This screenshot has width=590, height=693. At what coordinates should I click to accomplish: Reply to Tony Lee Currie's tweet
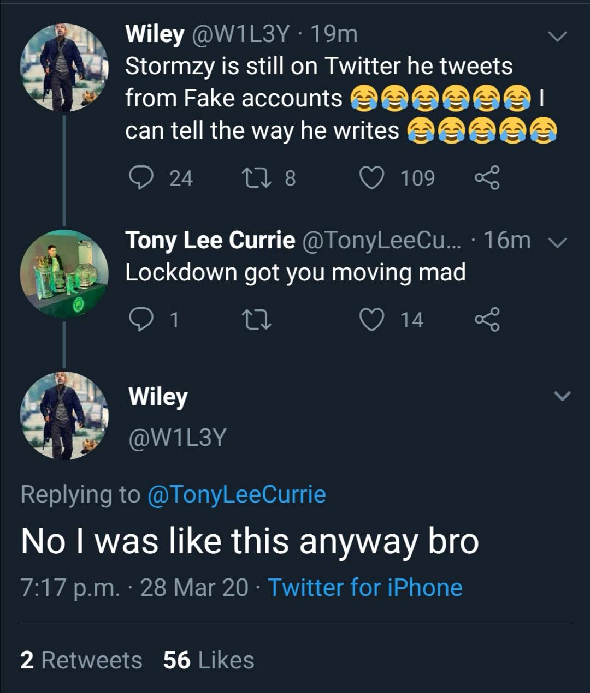coord(141,320)
